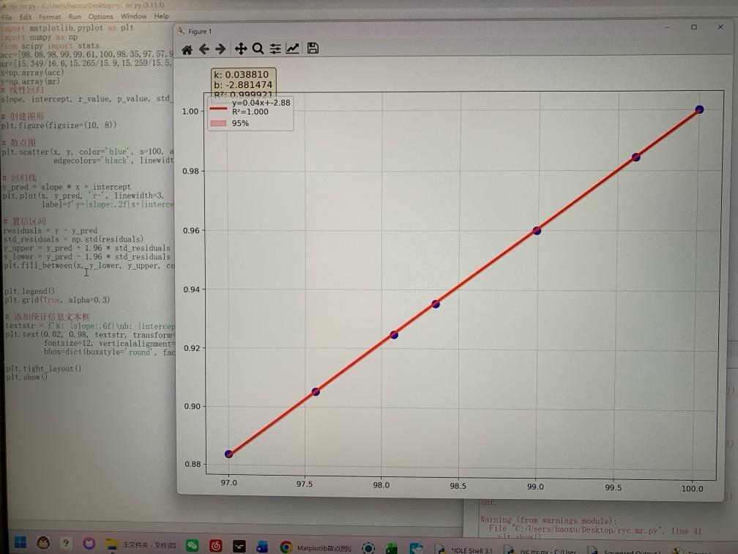
Task: Open the Options menu in IDLE editor
Action: (101, 16)
